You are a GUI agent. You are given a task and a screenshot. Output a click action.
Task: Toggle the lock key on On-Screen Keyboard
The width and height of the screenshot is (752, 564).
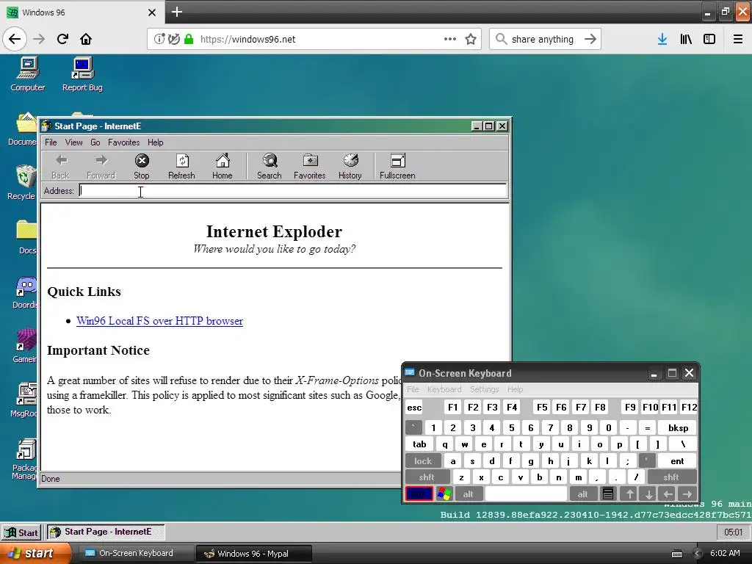click(x=423, y=461)
